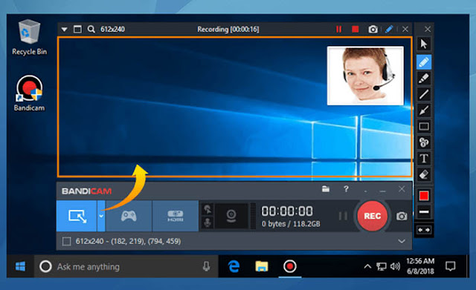The width and height of the screenshot is (476, 290).
Task: Click the Bandicam taskbar icon
Action: 289,267
